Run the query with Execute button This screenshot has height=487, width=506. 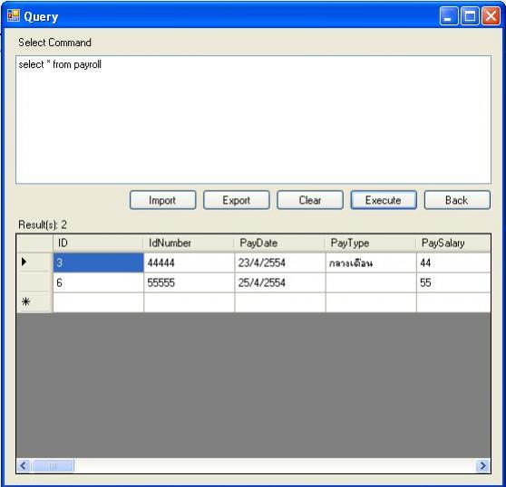pyautogui.click(x=384, y=200)
